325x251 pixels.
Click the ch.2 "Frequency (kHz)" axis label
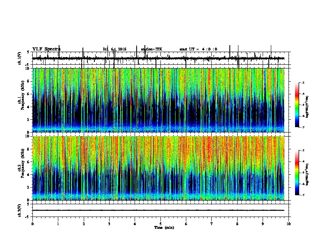coord(23,163)
